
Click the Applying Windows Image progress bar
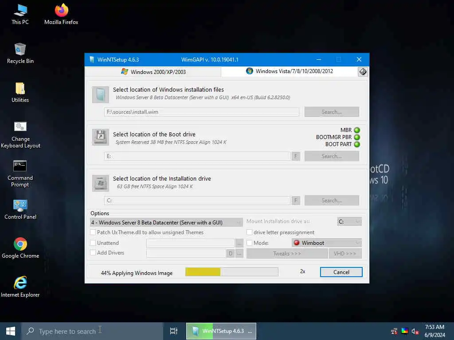pyautogui.click(x=231, y=272)
